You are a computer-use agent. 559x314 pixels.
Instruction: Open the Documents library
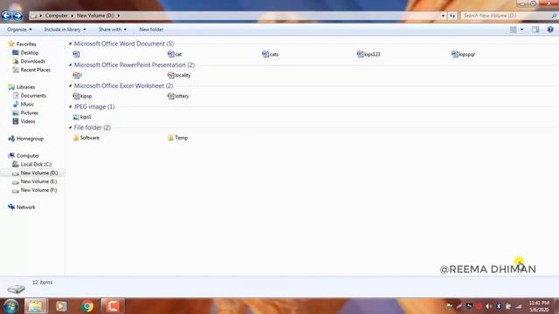tap(29, 95)
